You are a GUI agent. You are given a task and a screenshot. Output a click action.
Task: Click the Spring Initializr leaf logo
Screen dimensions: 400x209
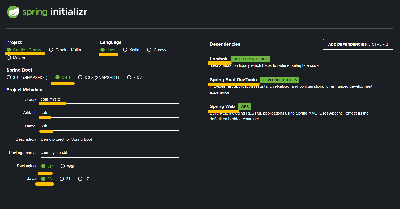point(13,12)
